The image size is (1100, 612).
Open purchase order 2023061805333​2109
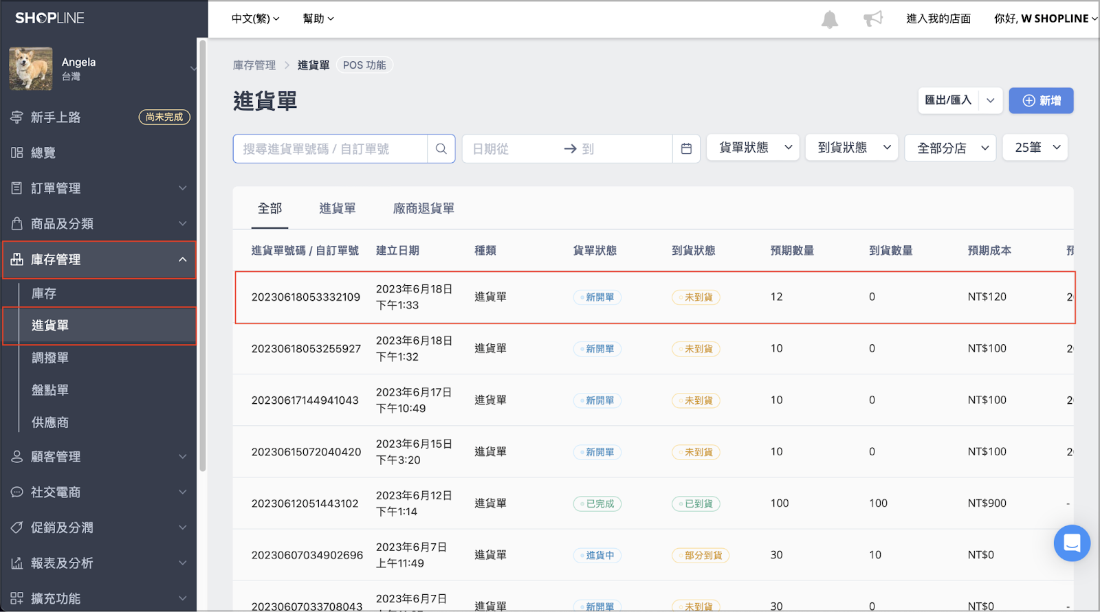[306, 297]
